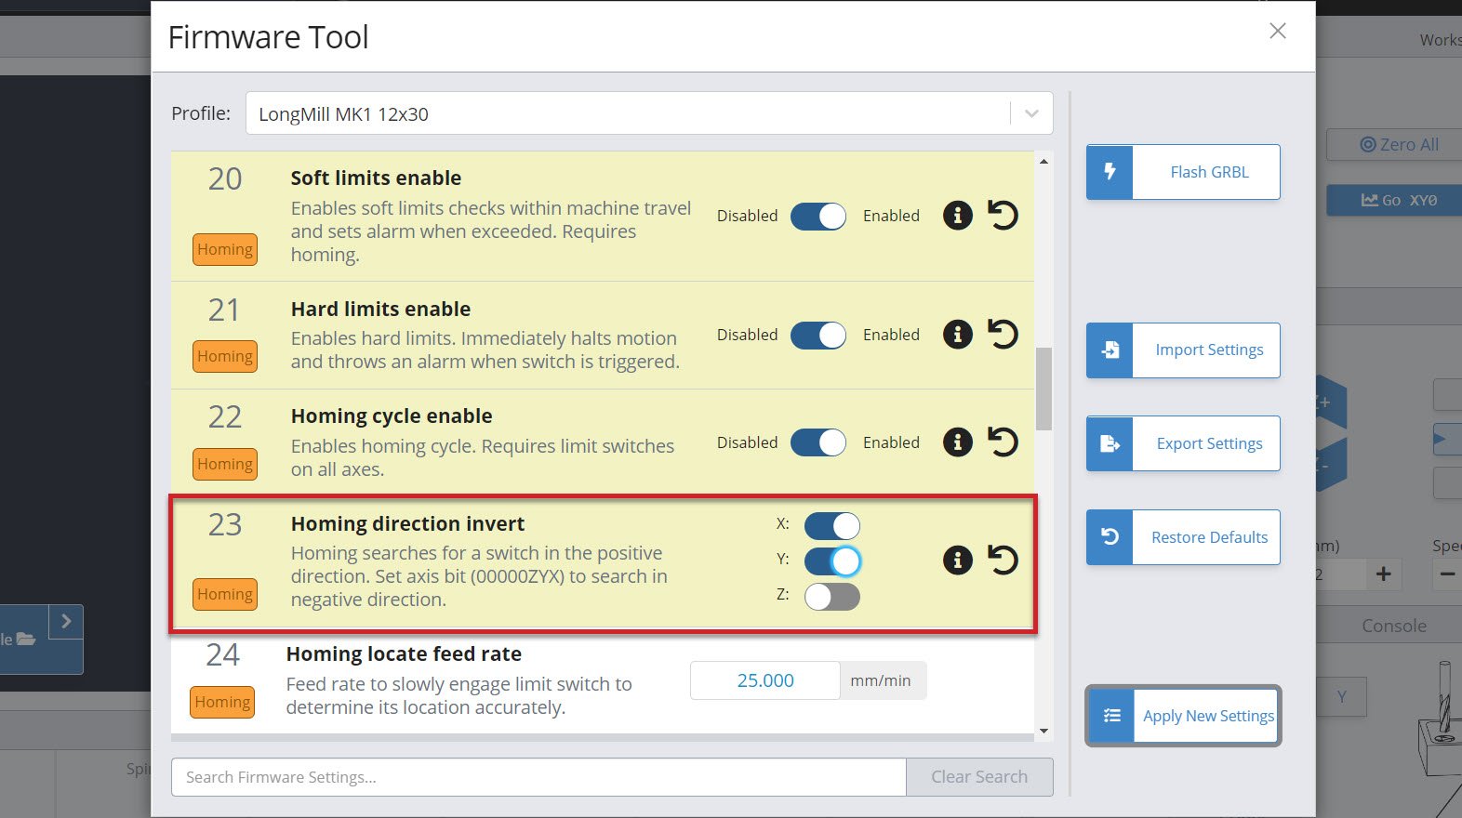Toggle Hard limits enable switch

pyautogui.click(x=818, y=335)
